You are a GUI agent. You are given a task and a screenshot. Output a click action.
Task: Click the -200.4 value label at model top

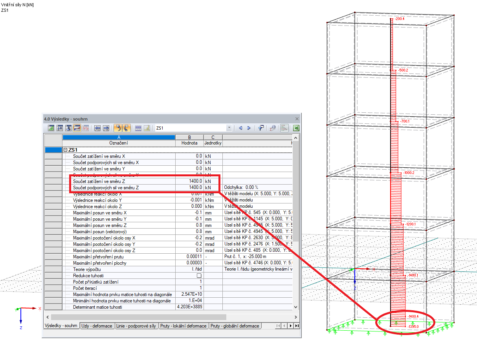399,18
